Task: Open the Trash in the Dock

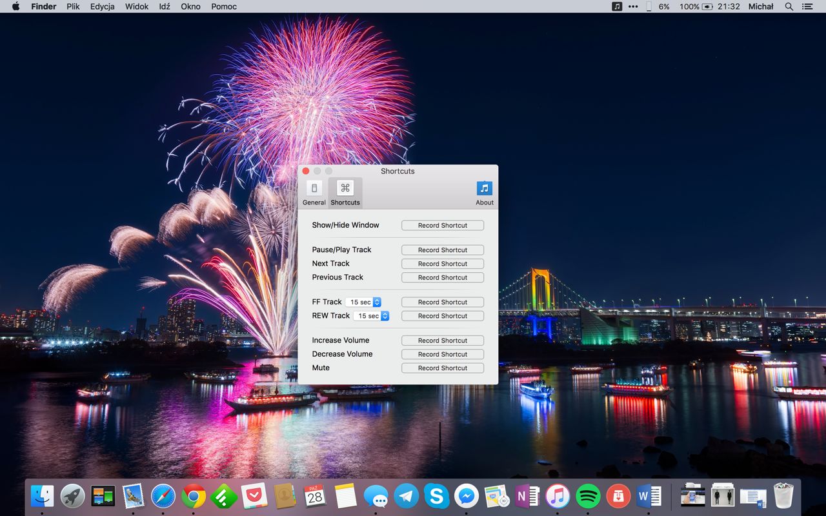Action: (783, 496)
